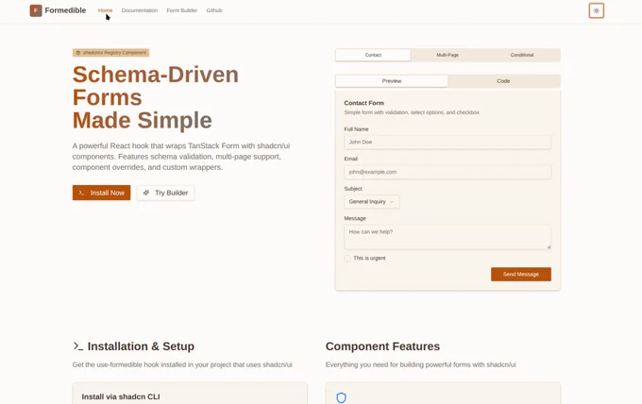Click the Contact Form heading text
642x404 pixels.
364,103
